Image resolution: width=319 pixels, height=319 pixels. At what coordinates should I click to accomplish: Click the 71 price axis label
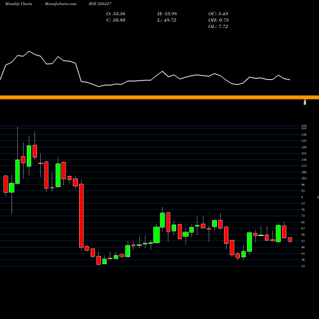pyautogui.click(x=303, y=216)
